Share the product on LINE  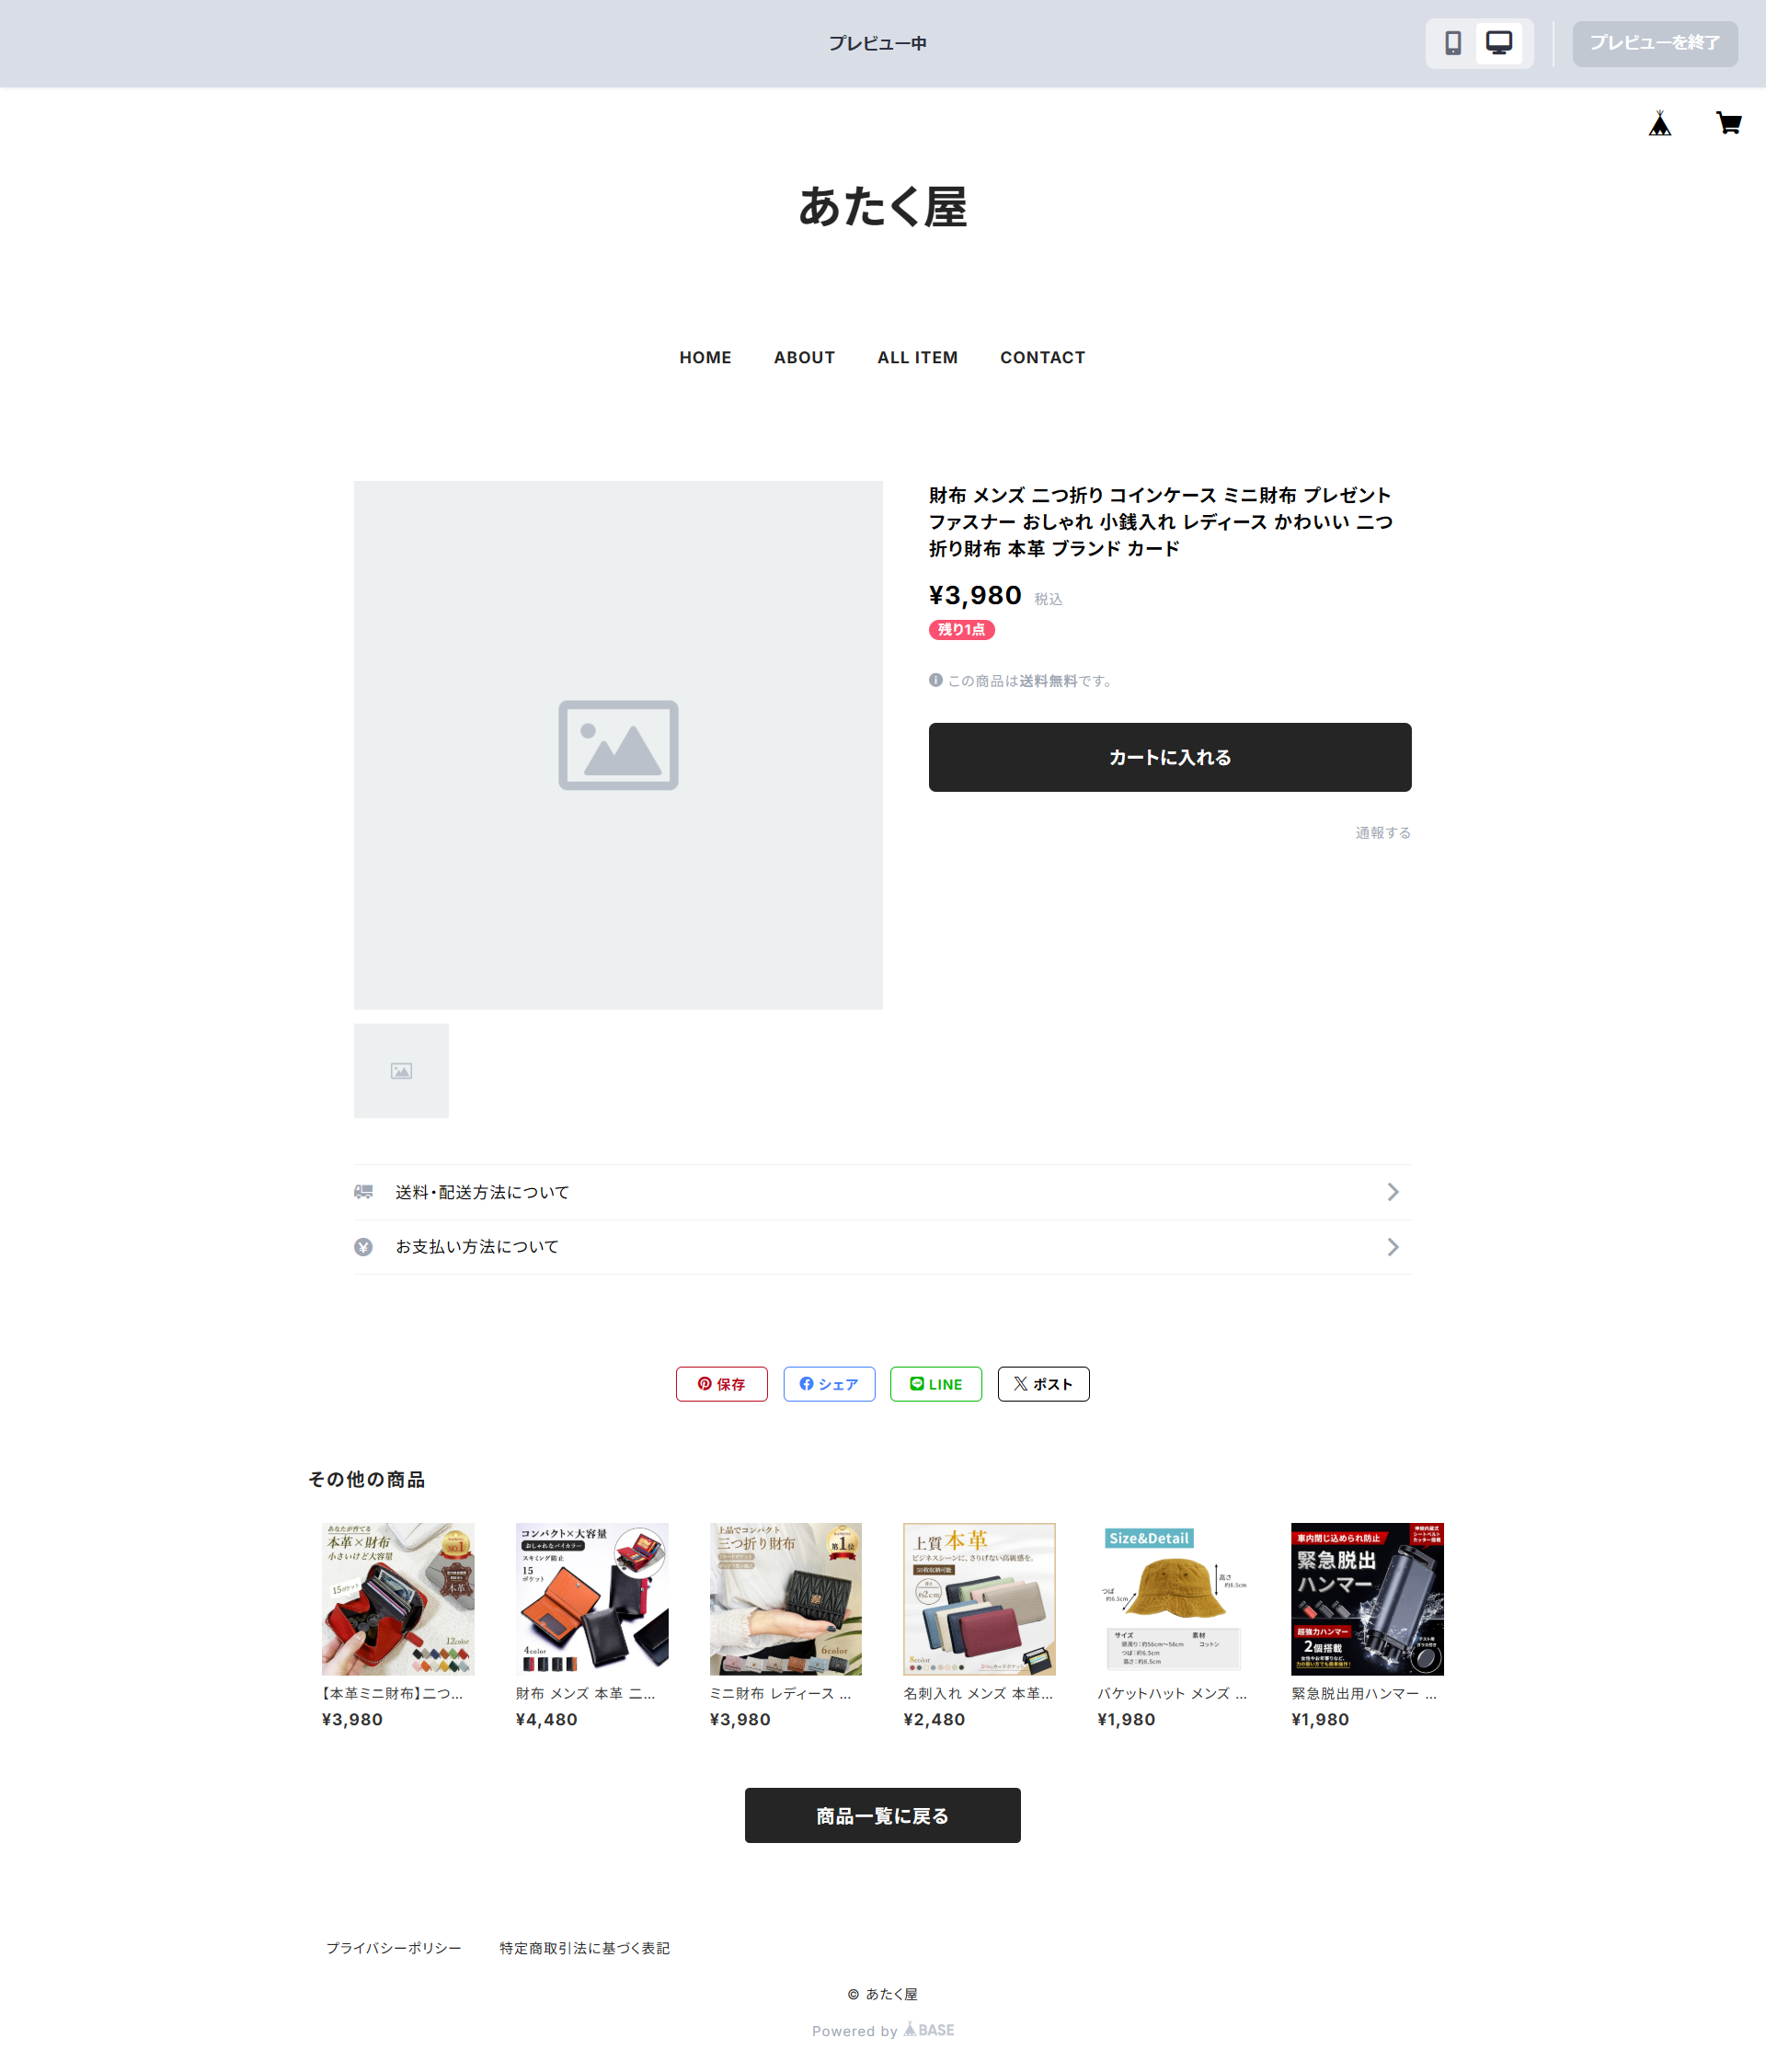[936, 1384]
